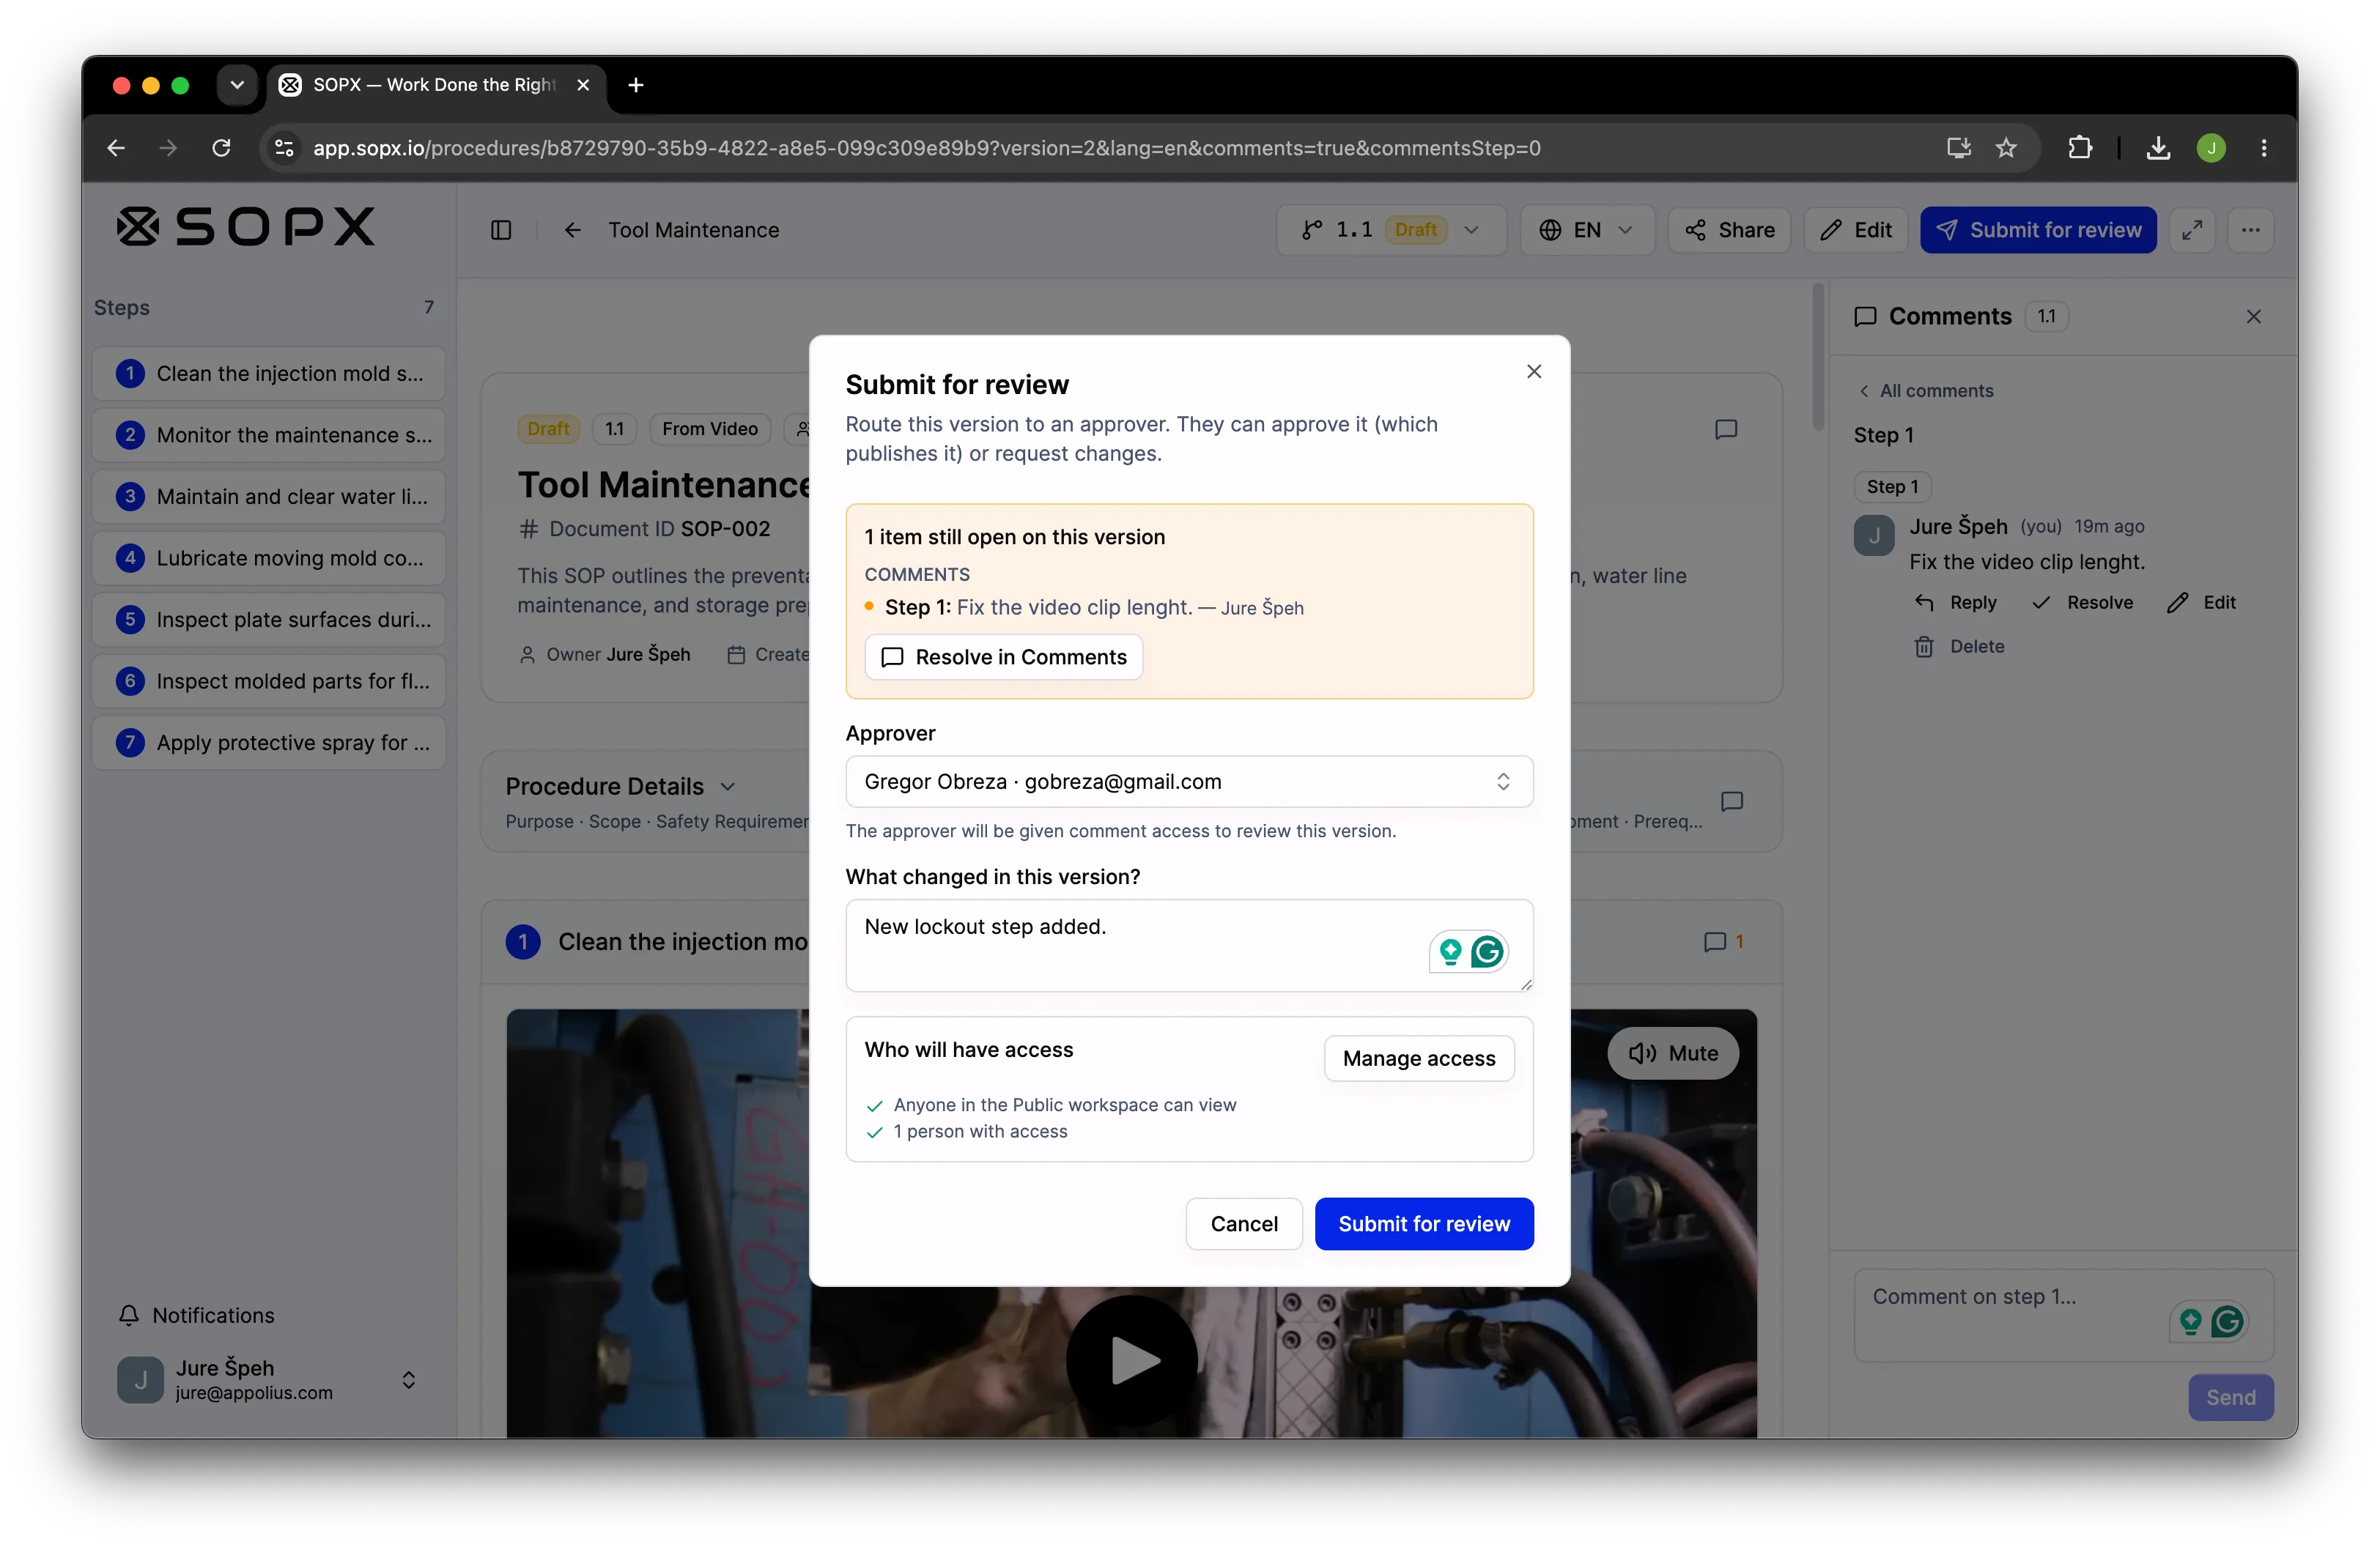Open the Approver dropdown
This screenshot has height=1547, width=2380.
click(1189, 782)
